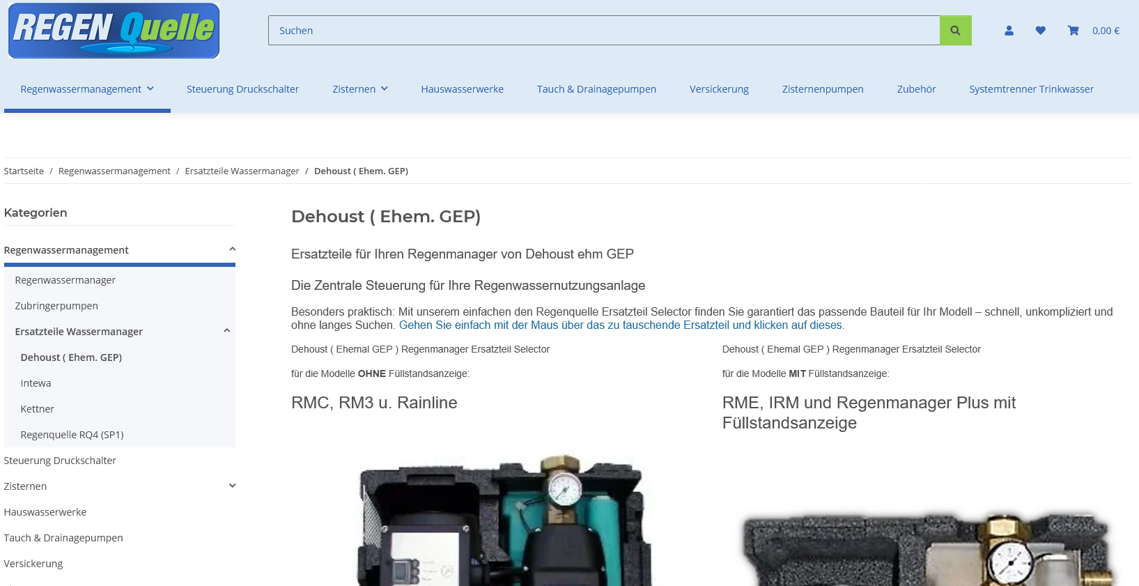The height and width of the screenshot is (586, 1139).
Task: Collapse Regenwassermanagement sidebar category chevron
Action: click(232, 249)
